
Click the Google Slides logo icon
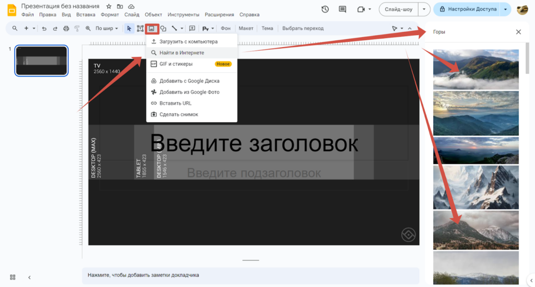11,10
